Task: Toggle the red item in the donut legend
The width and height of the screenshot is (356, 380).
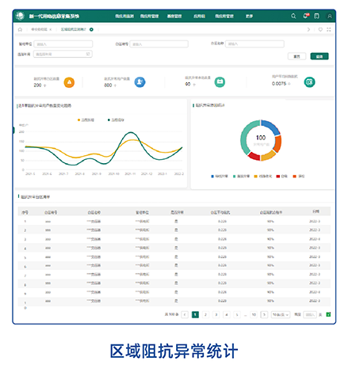Action: click(282, 177)
